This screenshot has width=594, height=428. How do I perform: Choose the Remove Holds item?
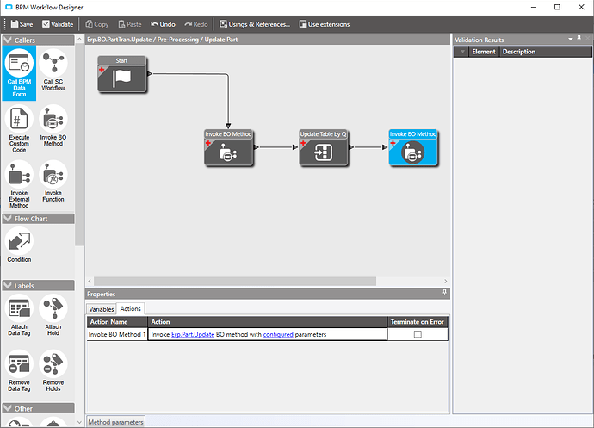point(53,371)
